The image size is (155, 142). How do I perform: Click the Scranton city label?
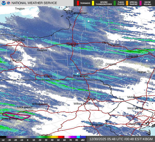89,99
